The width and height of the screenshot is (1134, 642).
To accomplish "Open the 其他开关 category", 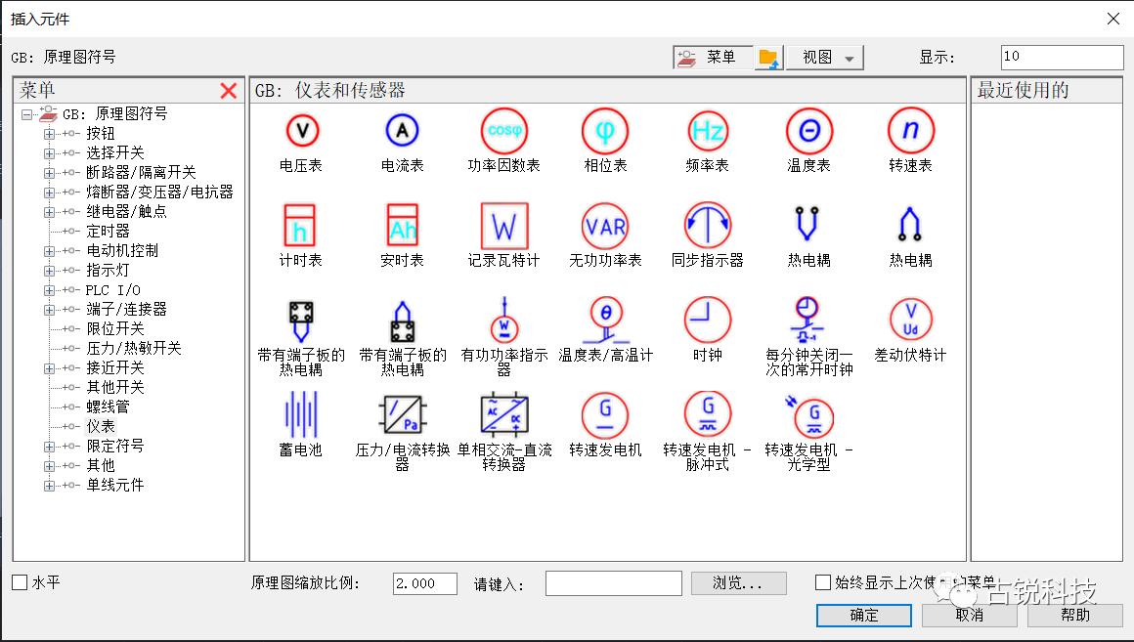I will [115, 388].
